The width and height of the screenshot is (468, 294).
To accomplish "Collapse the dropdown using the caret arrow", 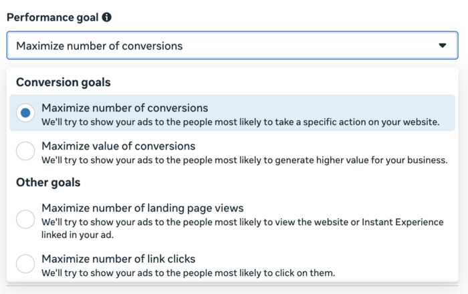I will [443, 45].
